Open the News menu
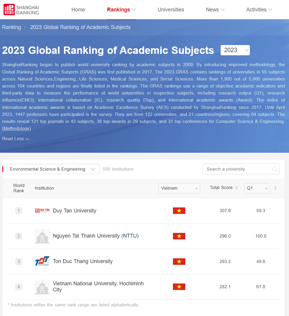The height and width of the screenshot is (316, 289). [x=215, y=10]
